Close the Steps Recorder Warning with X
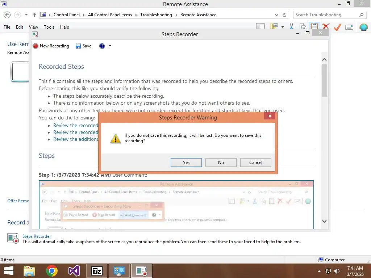The width and height of the screenshot is (371, 278). pos(270,116)
